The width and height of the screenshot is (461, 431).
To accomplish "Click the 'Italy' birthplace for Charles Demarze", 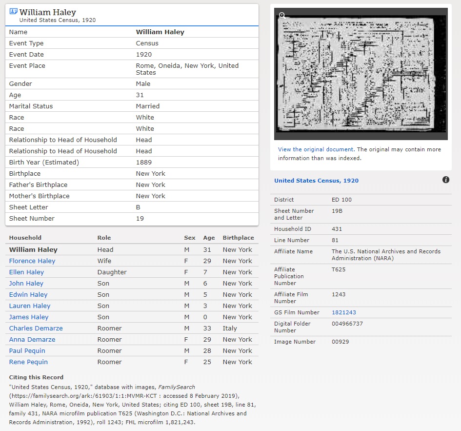I will coord(230,328).
